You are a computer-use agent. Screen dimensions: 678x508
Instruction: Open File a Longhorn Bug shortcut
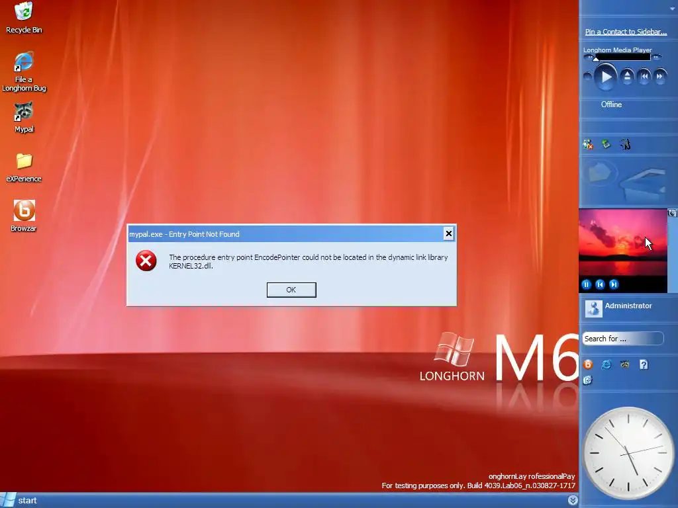24,71
